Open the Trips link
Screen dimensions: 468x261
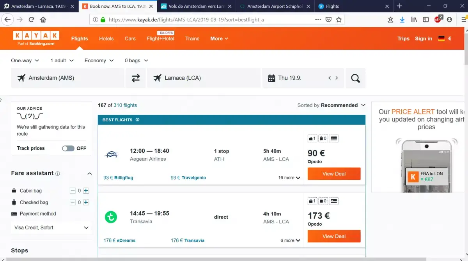point(403,39)
